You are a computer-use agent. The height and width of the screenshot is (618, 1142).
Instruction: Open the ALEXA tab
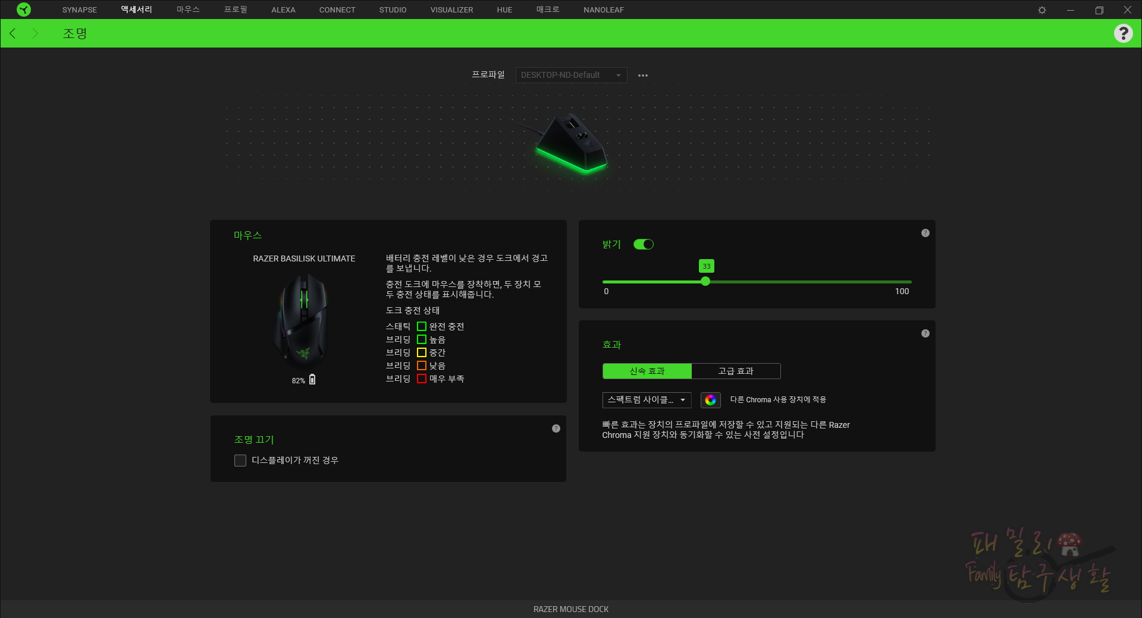[x=283, y=10]
